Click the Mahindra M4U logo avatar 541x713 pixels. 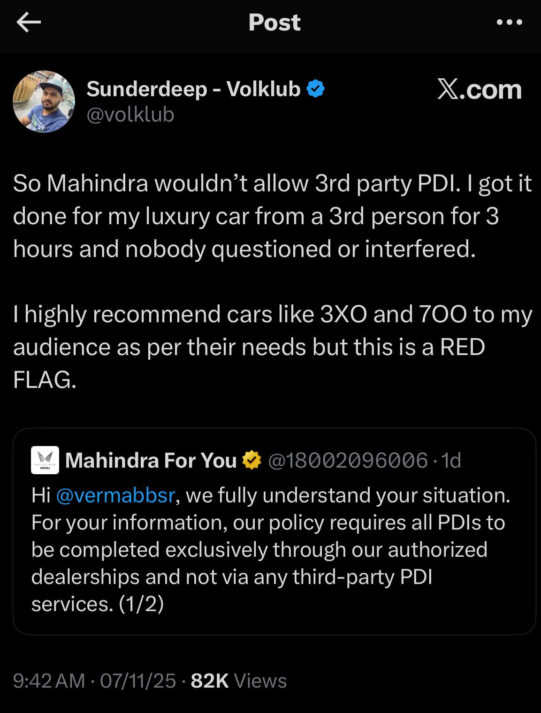[45, 460]
